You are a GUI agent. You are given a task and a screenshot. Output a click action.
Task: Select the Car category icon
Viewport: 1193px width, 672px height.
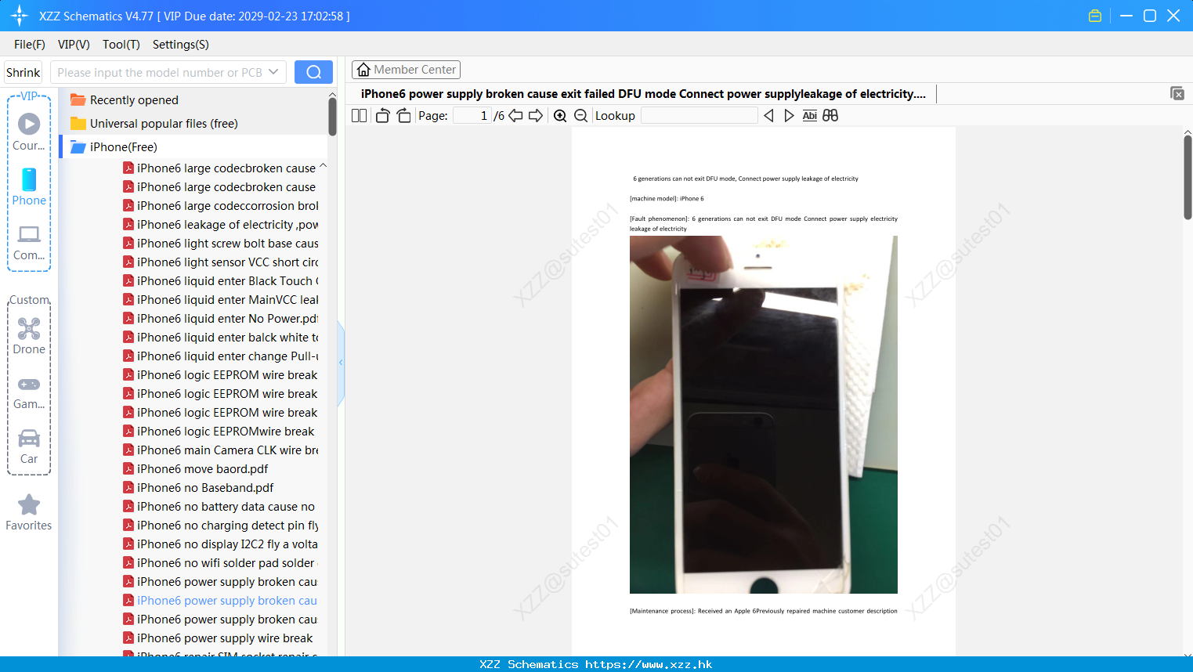pos(29,446)
